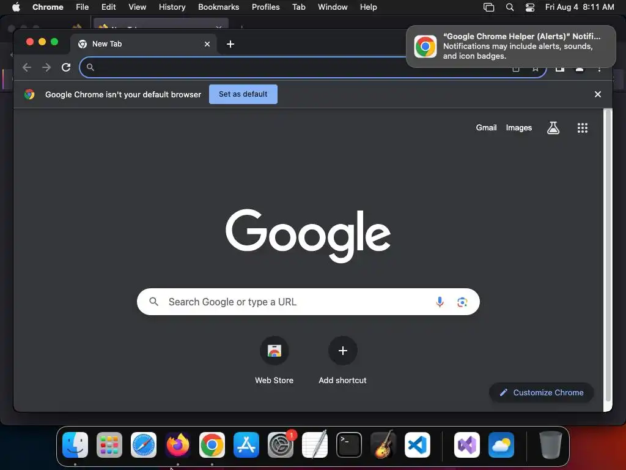Launch Visual Studio Code from Dock
Screen dimensions: 626x470
click(418, 445)
